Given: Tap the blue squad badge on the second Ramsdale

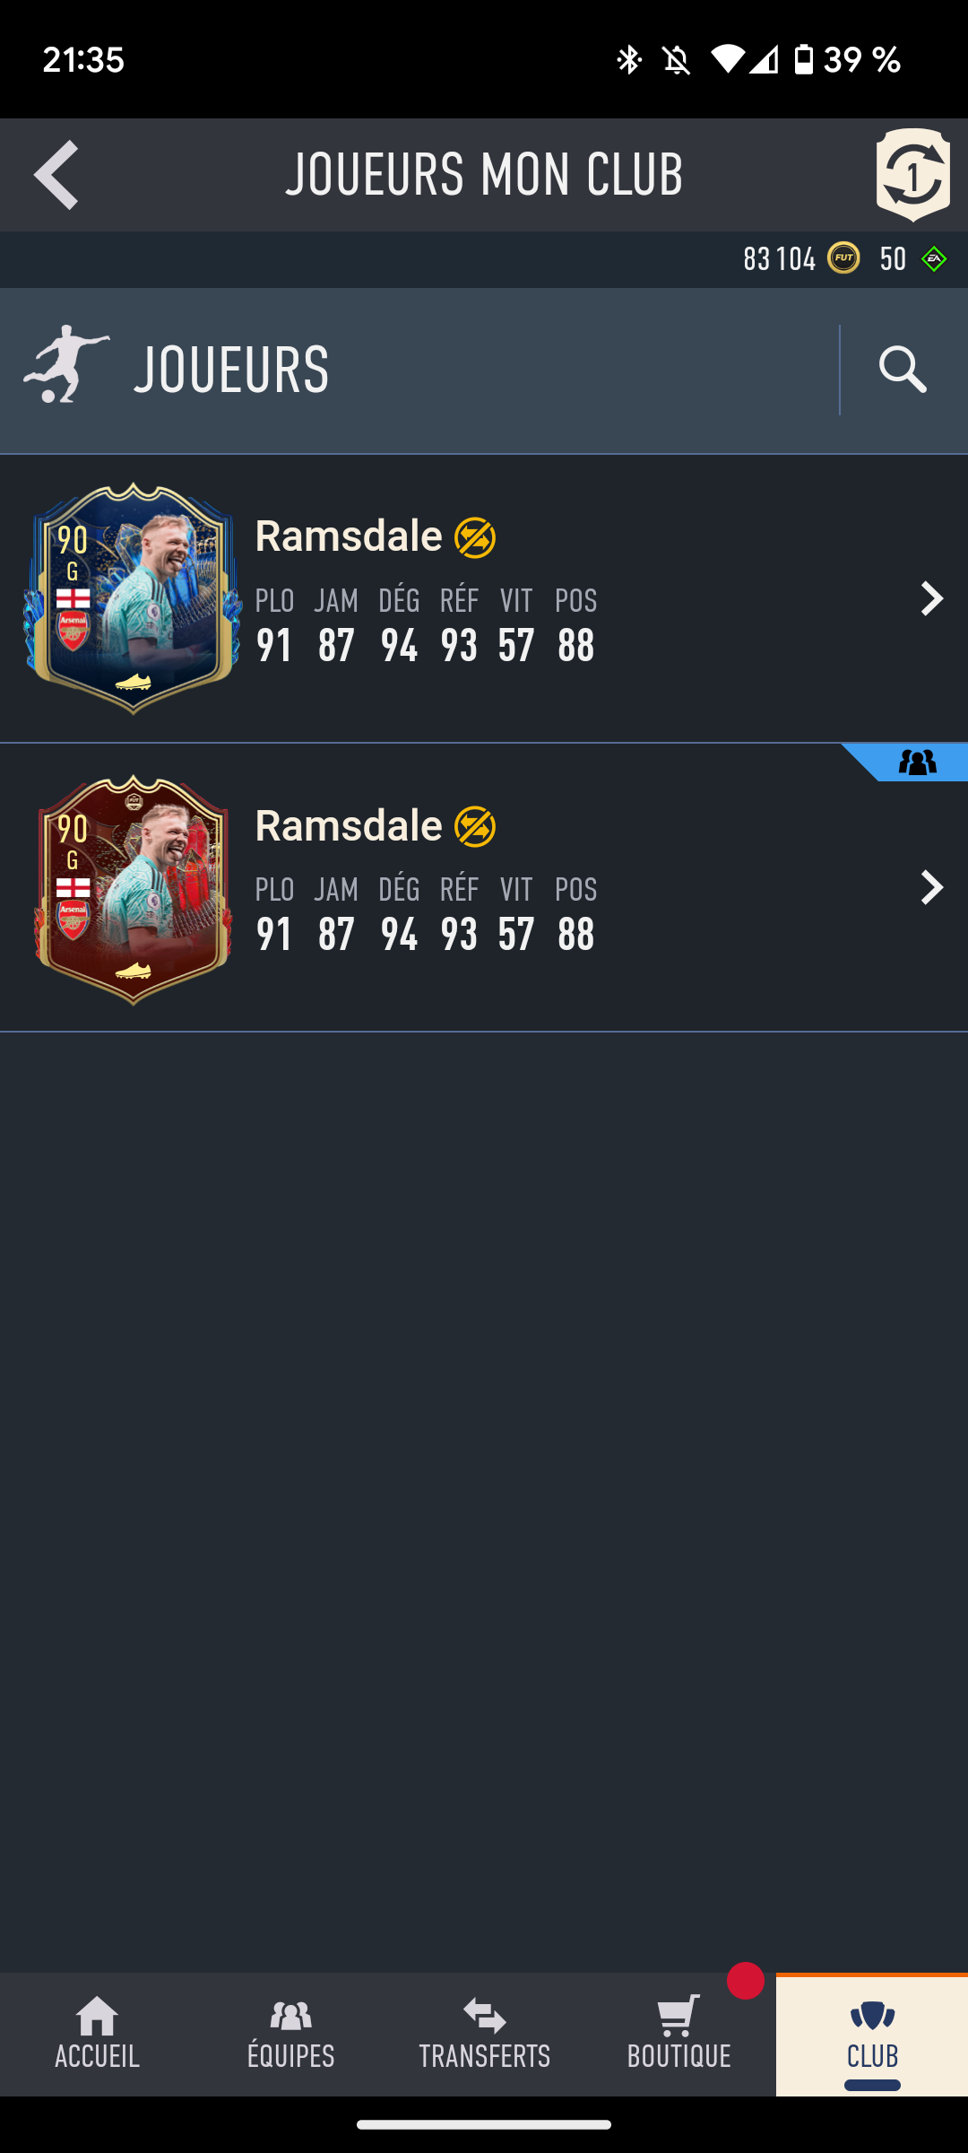Looking at the screenshot, I should click(916, 763).
